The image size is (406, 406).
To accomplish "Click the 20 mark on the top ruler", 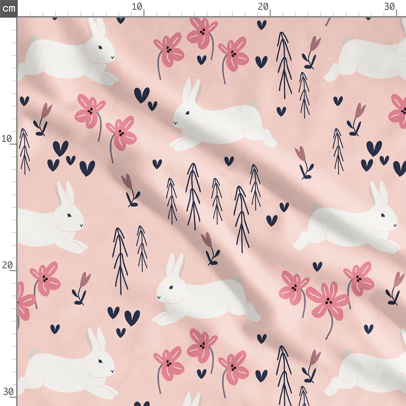I will click(263, 6).
